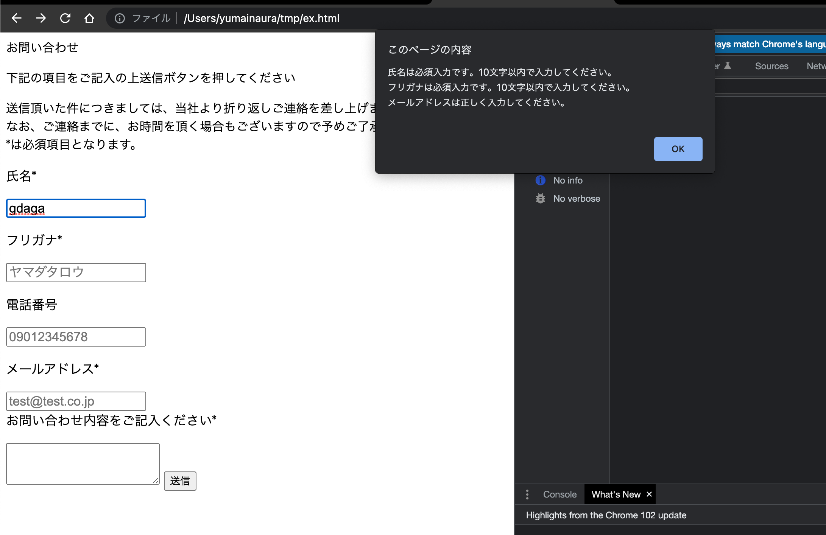
Task: Switch to the Console drawer tab
Action: (x=559, y=495)
